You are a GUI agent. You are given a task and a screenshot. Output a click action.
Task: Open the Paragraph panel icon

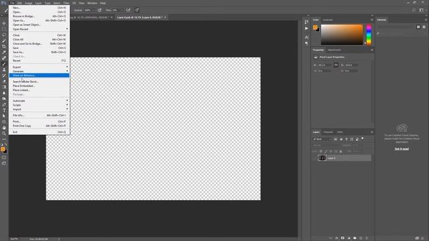pos(306,44)
